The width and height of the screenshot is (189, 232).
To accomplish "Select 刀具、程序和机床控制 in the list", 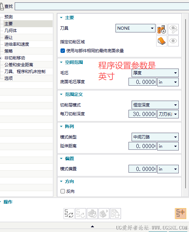I will pos(25,71).
